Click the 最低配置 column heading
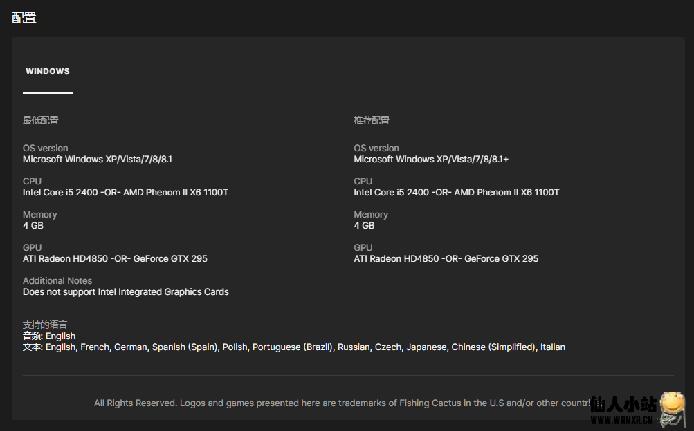 40,120
